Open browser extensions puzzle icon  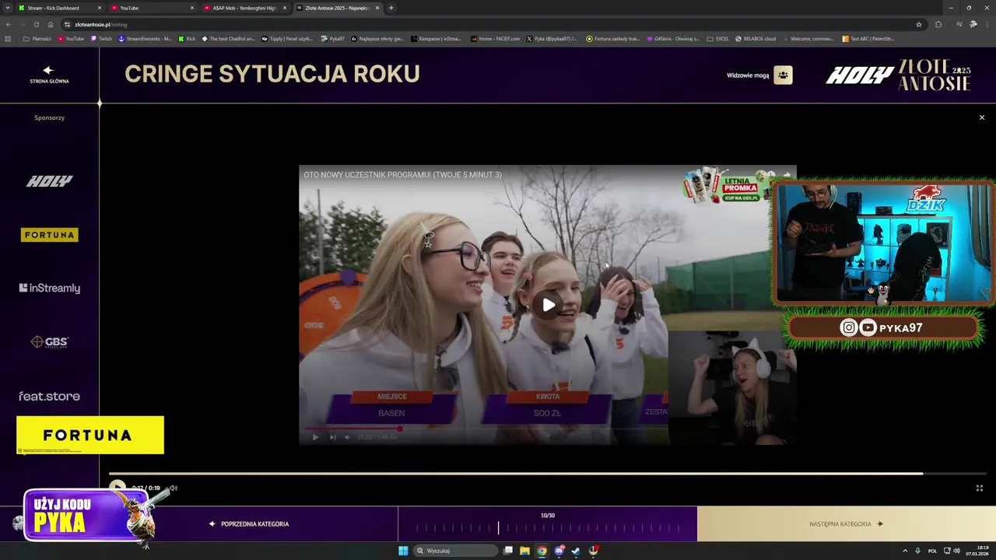pos(938,24)
